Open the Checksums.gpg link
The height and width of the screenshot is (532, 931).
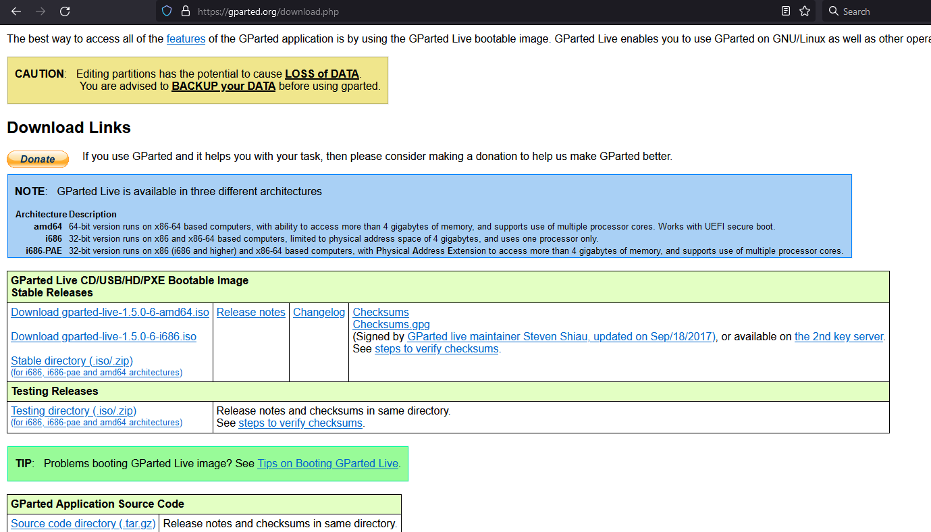tap(391, 325)
